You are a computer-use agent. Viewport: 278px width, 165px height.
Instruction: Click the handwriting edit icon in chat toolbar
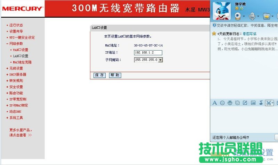(x=245, y=103)
